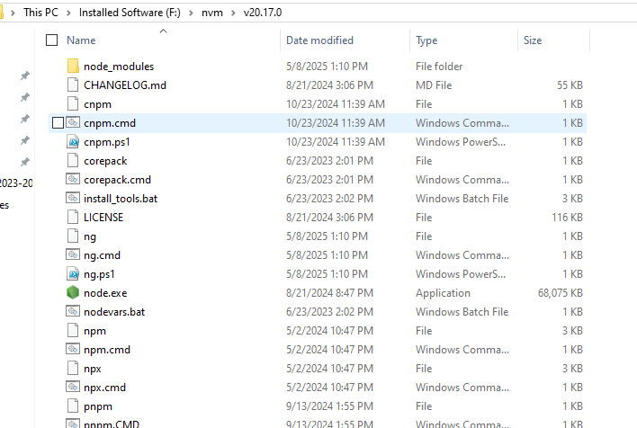This screenshot has height=428, width=637.
Task: Click the MD File type cell
Action: pos(434,85)
